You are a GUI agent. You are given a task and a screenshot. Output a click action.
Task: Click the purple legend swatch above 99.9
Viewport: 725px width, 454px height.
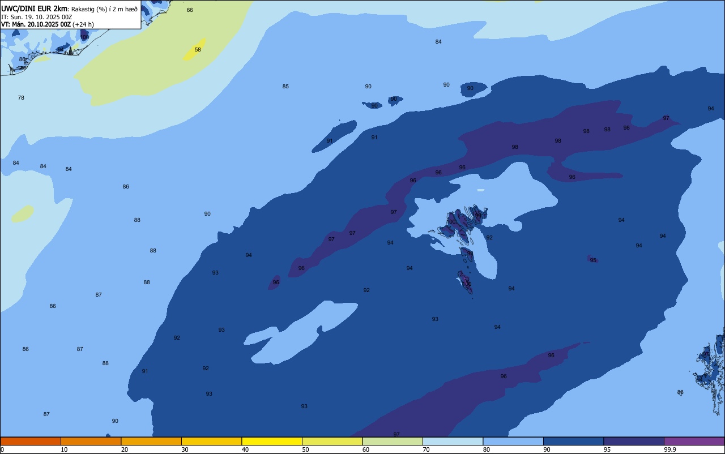tap(694, 441)
